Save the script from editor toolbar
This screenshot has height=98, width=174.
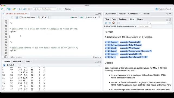tap(17, 17)
